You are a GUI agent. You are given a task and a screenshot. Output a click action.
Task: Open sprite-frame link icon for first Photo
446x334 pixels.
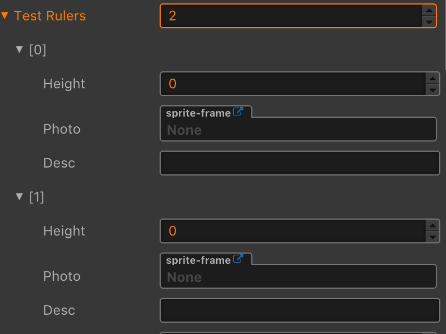pos(238,112)
